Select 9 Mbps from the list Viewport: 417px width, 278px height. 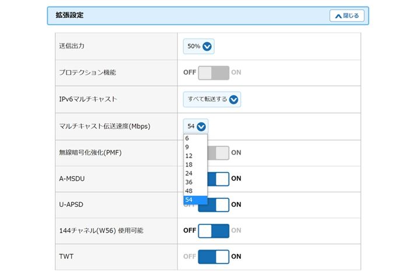195,147
